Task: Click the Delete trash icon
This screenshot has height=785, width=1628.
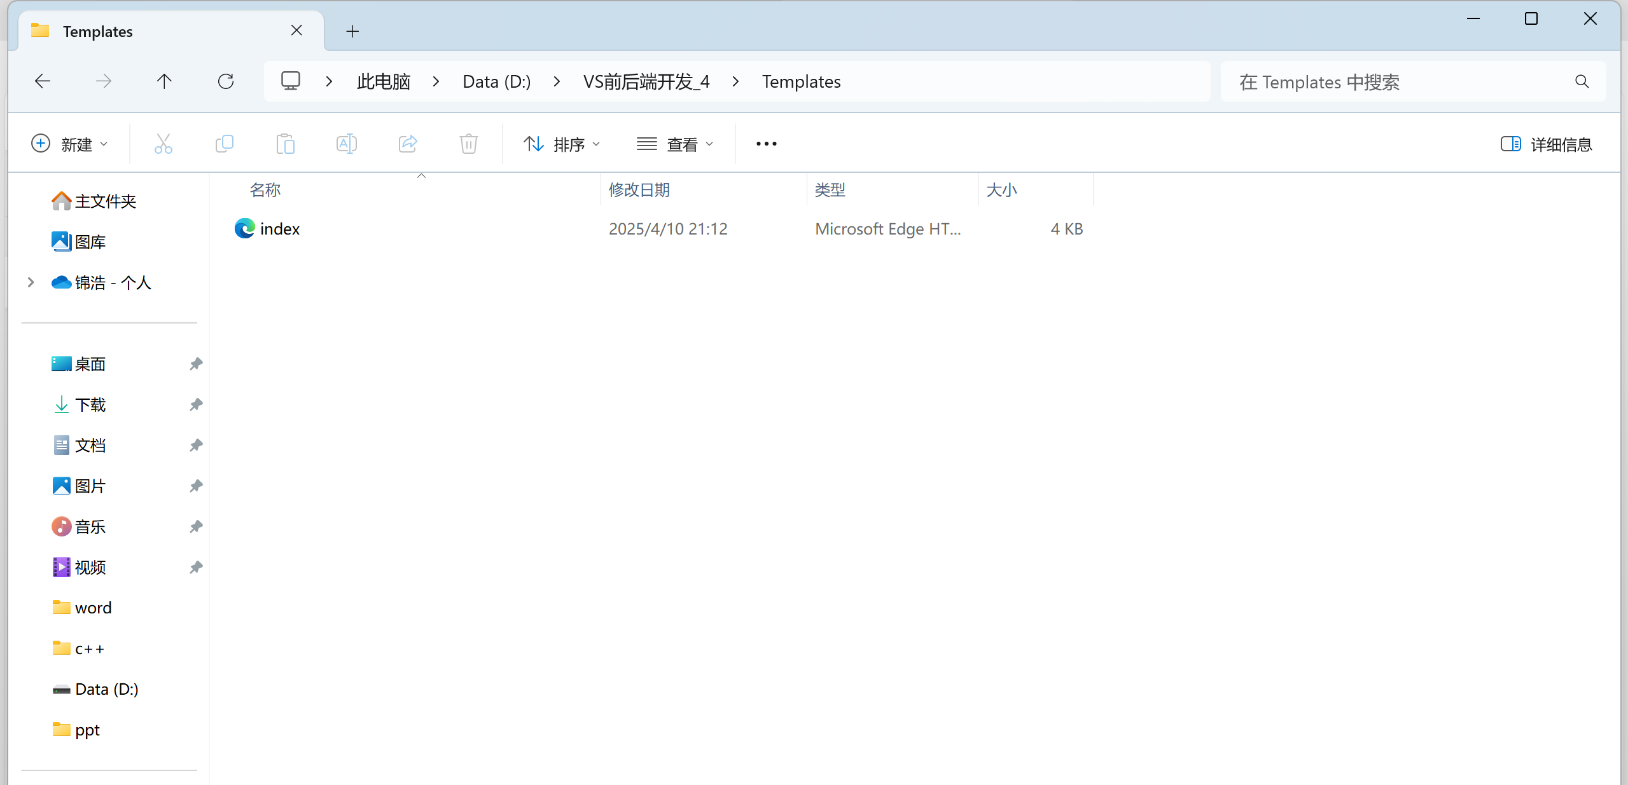Action: click(469, 144)
